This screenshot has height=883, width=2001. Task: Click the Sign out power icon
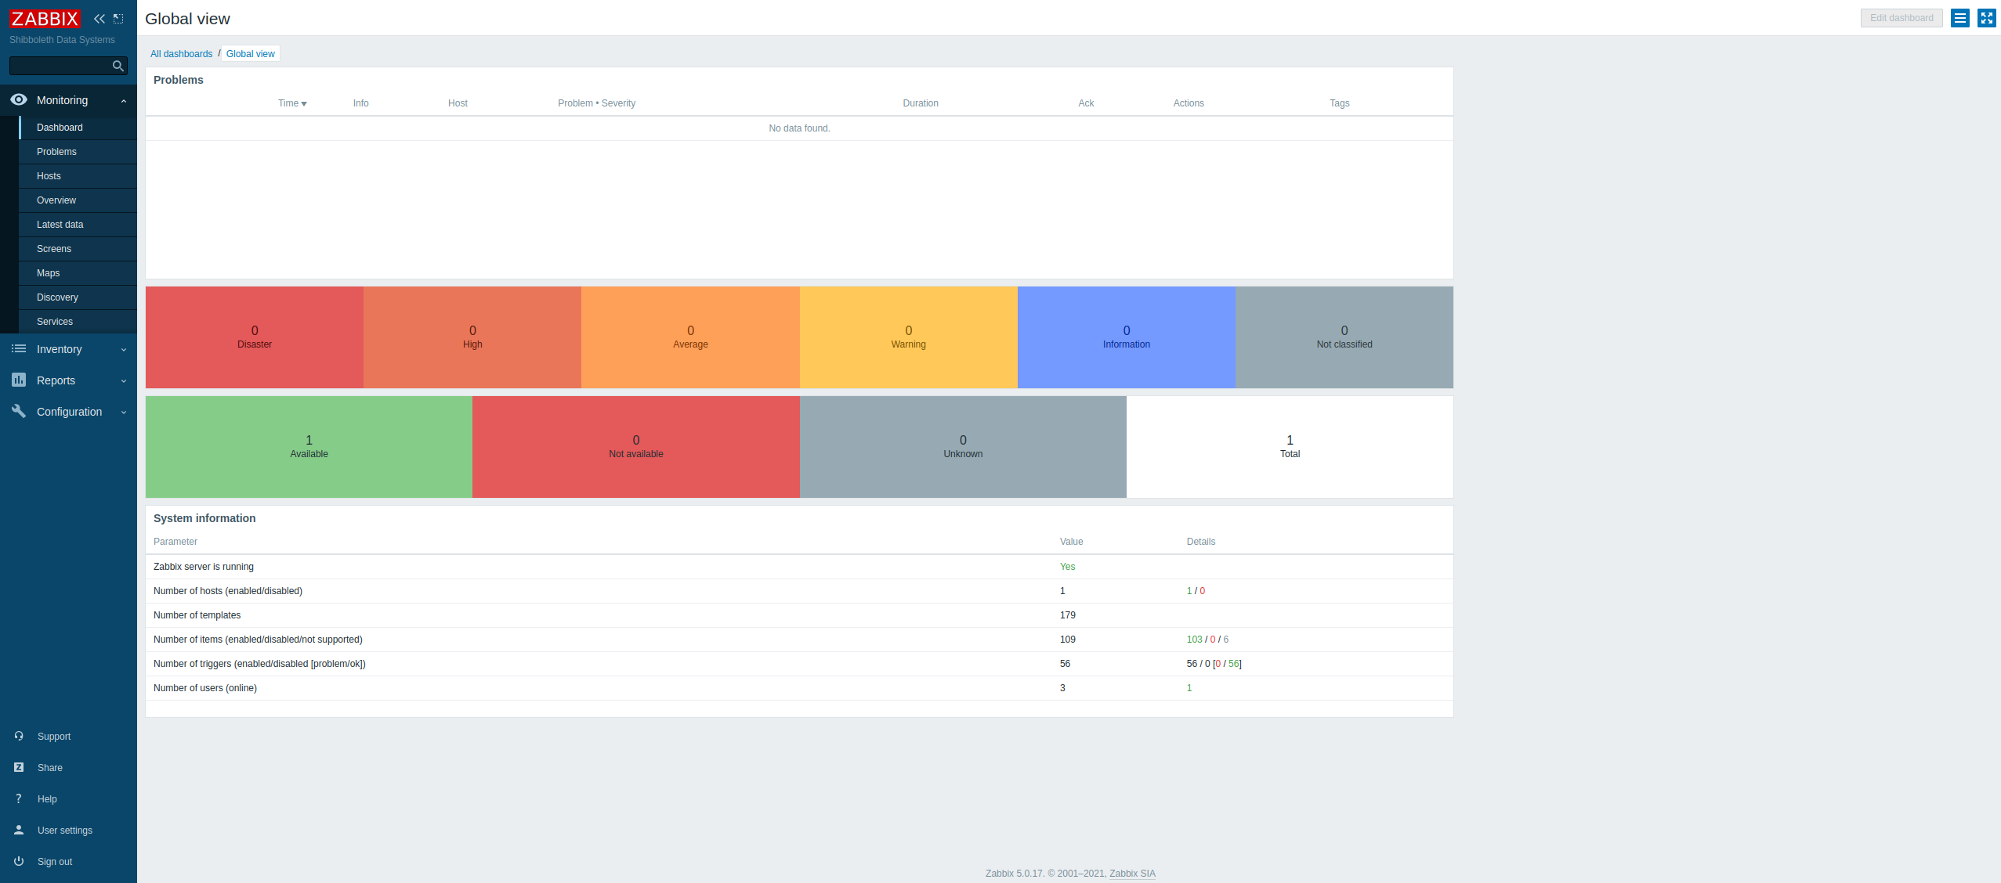click(19, 861)
